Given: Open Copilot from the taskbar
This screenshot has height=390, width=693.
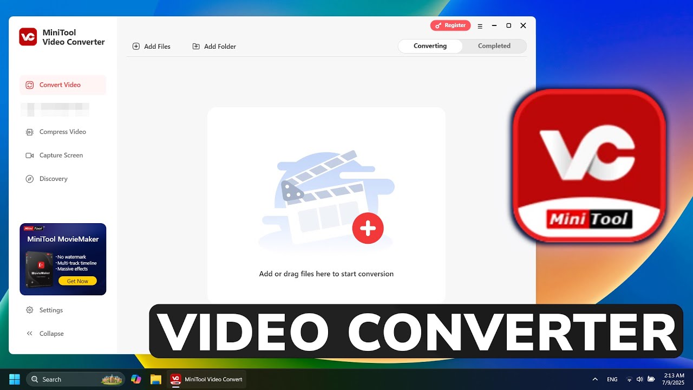Looking at the screenshot, I should click(x=136, y=379).
